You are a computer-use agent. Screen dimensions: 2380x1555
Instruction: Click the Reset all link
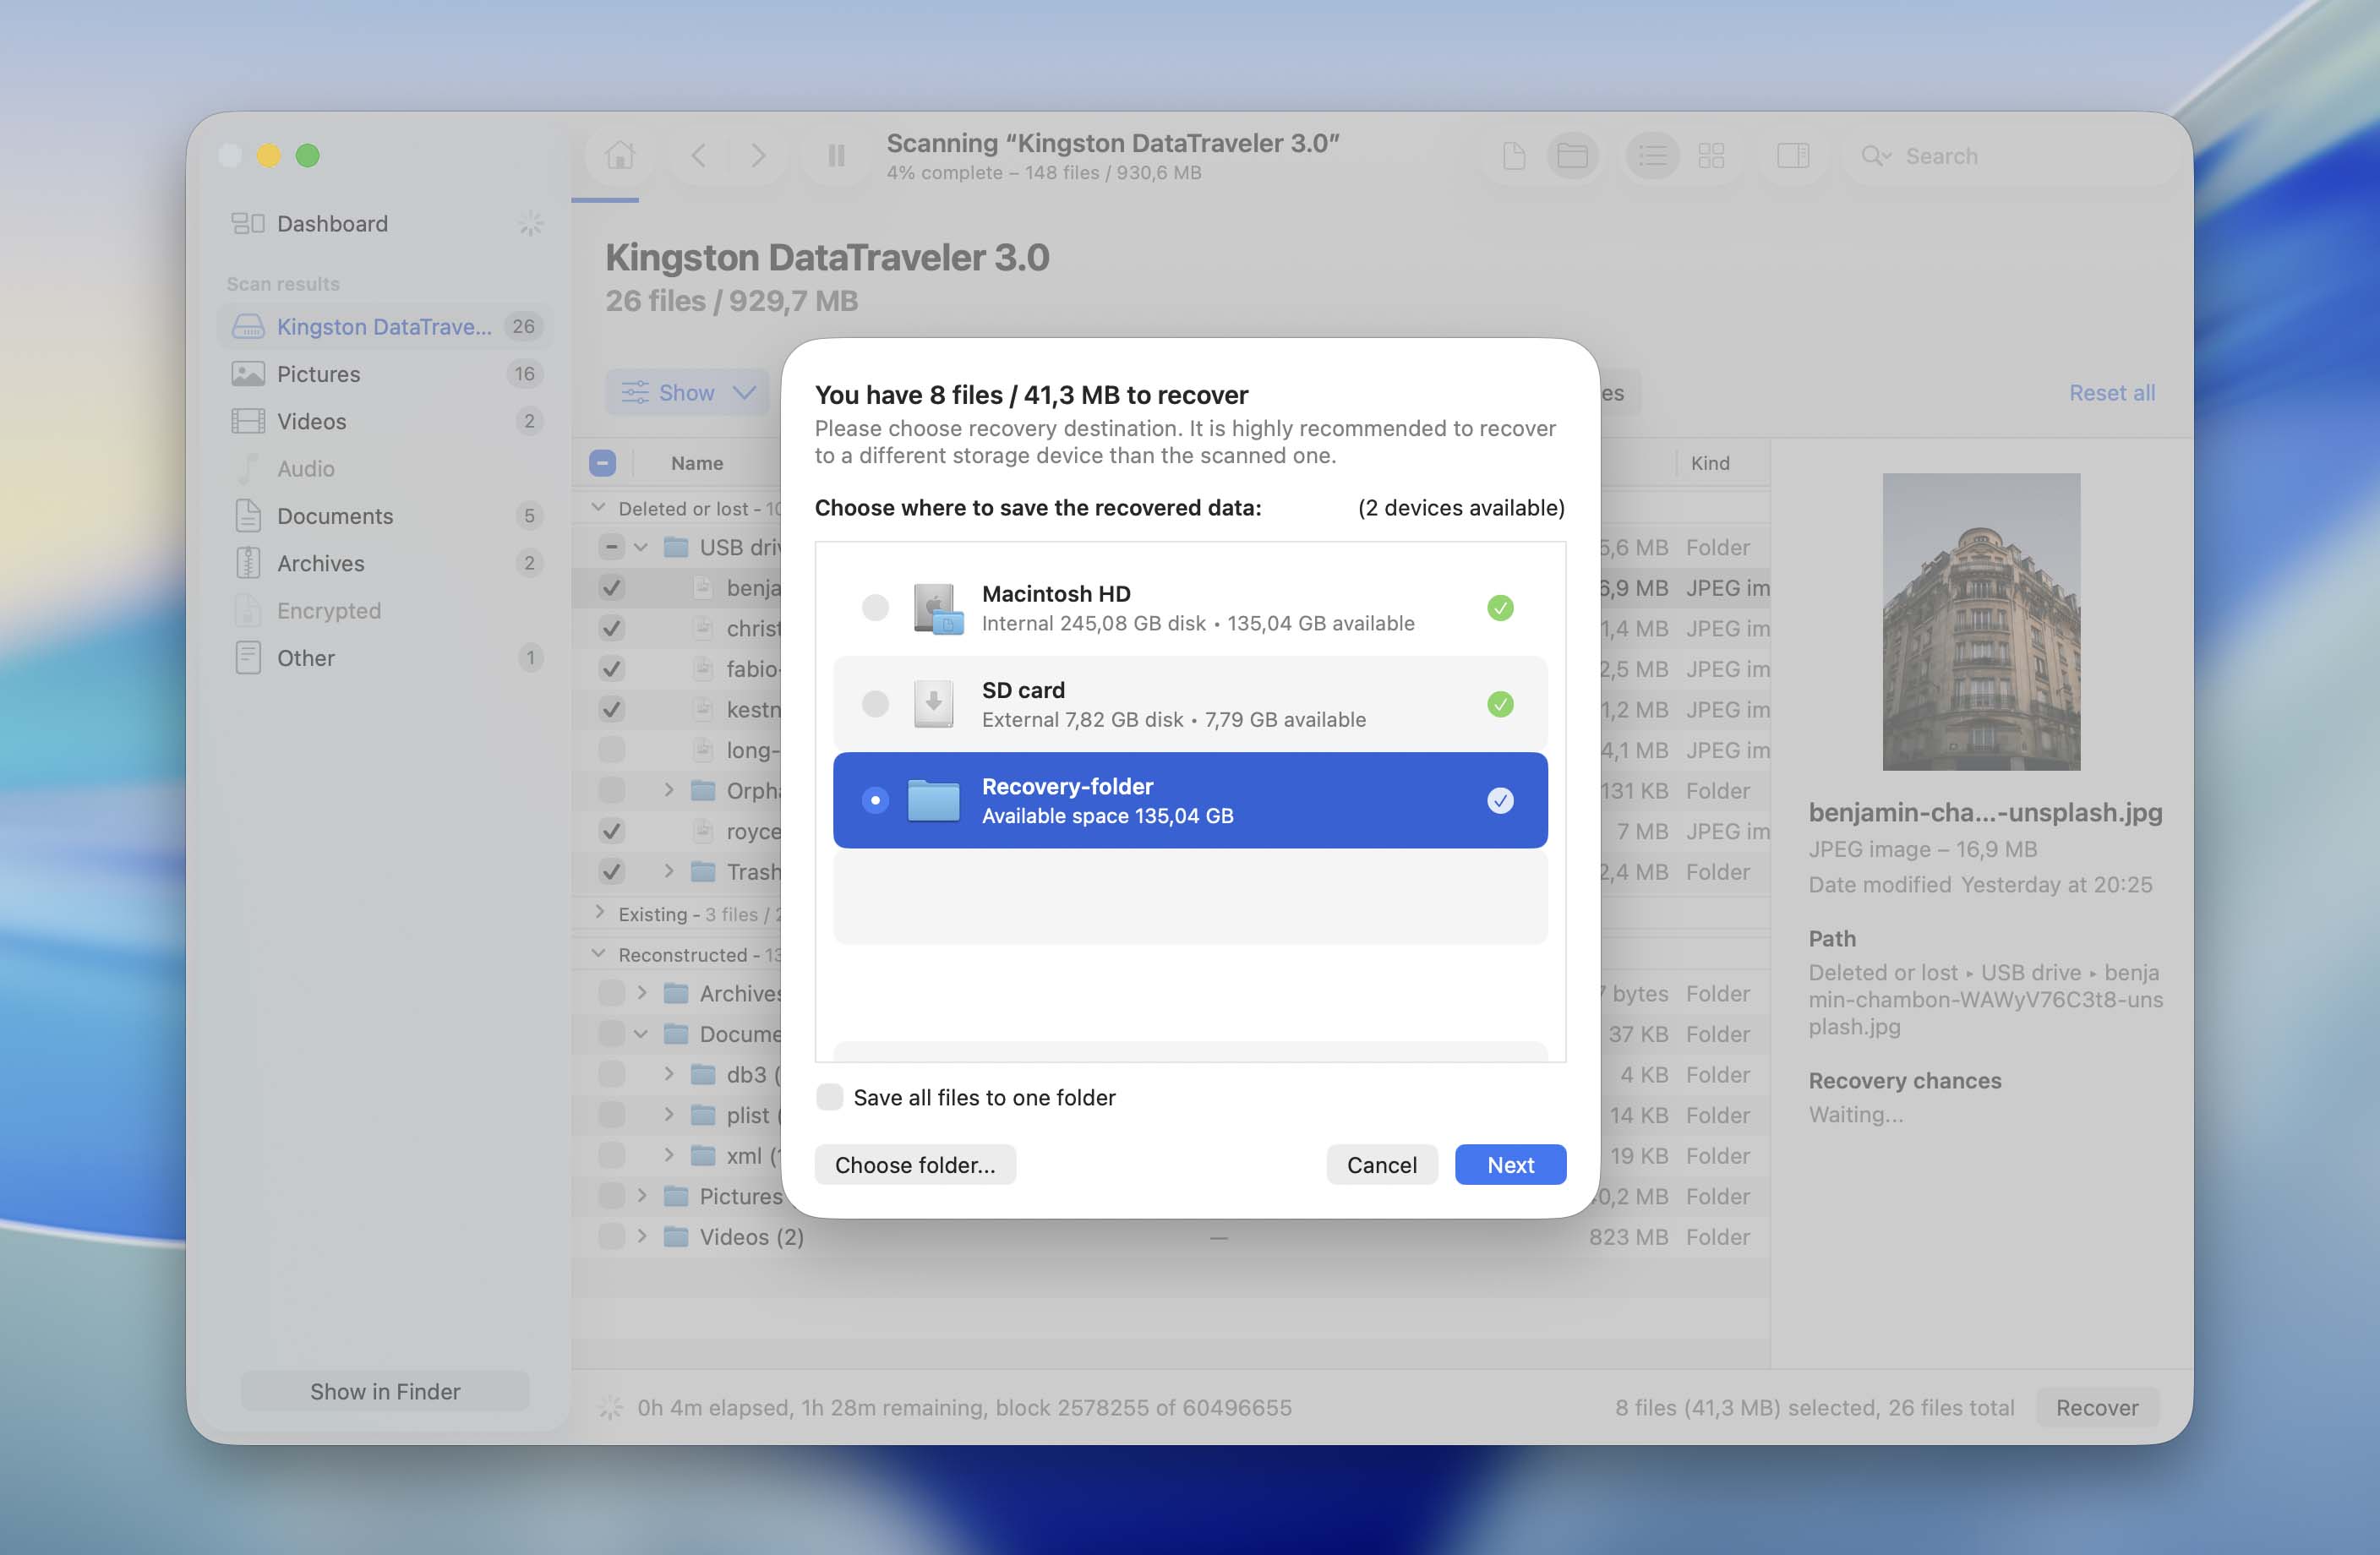2111,392
